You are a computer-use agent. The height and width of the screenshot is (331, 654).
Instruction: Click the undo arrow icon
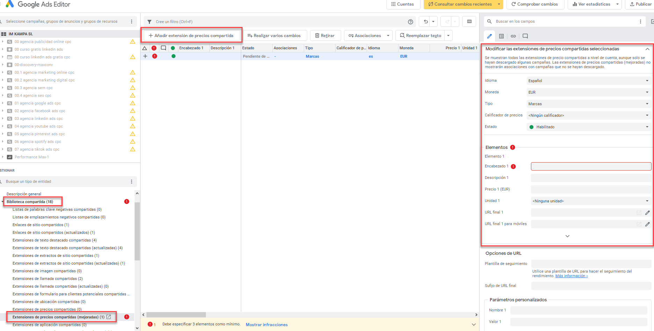click(425, 22)
